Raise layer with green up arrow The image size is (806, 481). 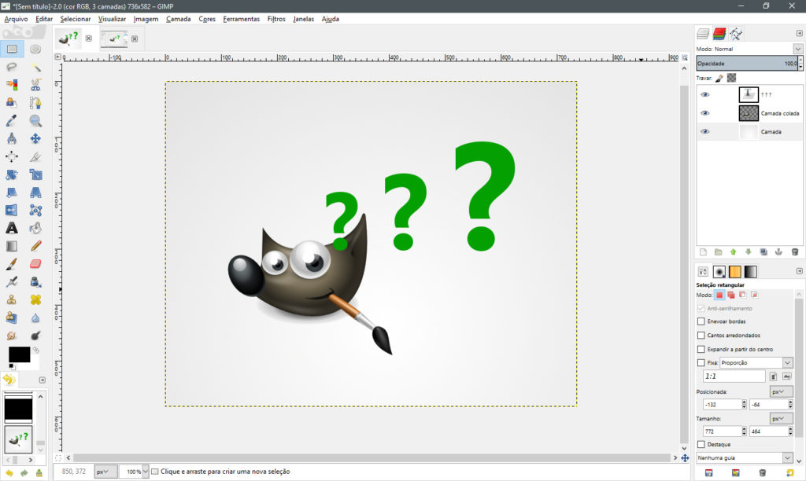point(733,252)
